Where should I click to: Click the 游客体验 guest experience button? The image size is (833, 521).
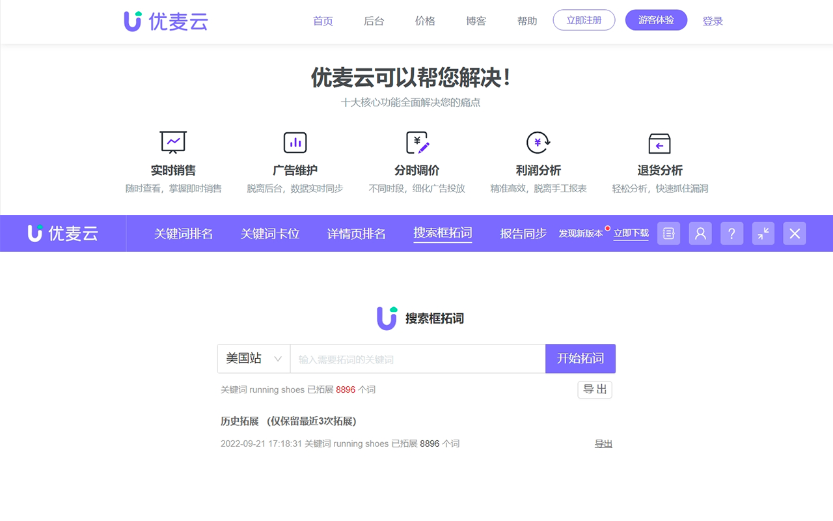656,20
